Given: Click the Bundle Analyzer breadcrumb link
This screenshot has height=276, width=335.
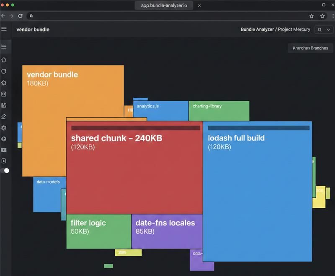Looking at the screenshot, I should tap(257, 30).
